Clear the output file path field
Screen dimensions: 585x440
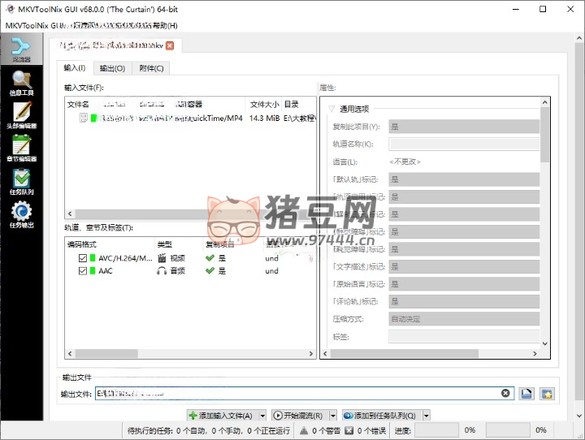[505, 394]
